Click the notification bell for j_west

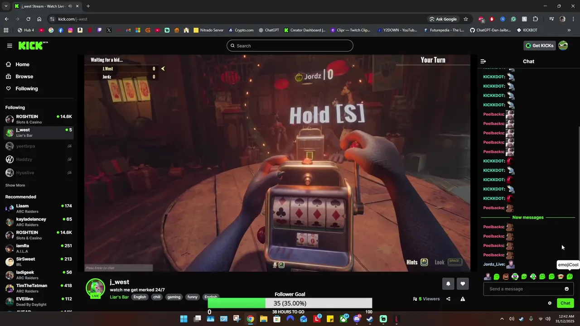[x=448, y=284]
